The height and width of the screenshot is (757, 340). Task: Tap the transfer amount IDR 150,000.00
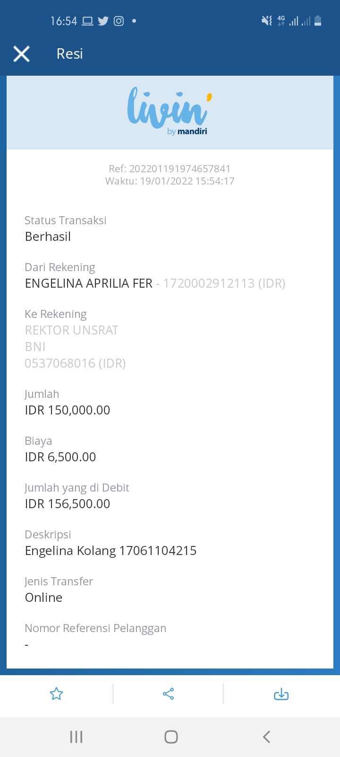click(x=68, y=410)
